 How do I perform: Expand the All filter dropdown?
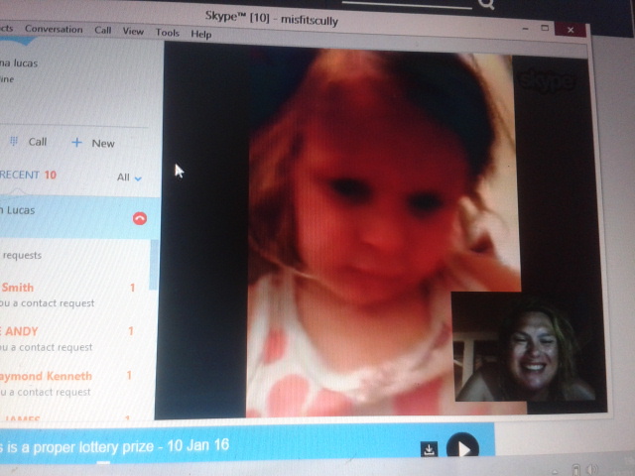[x=130, y=178]
